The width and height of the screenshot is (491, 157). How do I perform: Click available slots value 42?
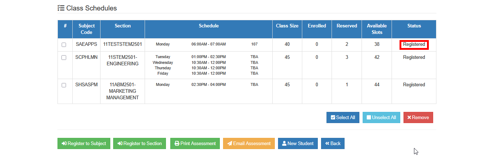point(377,57)
